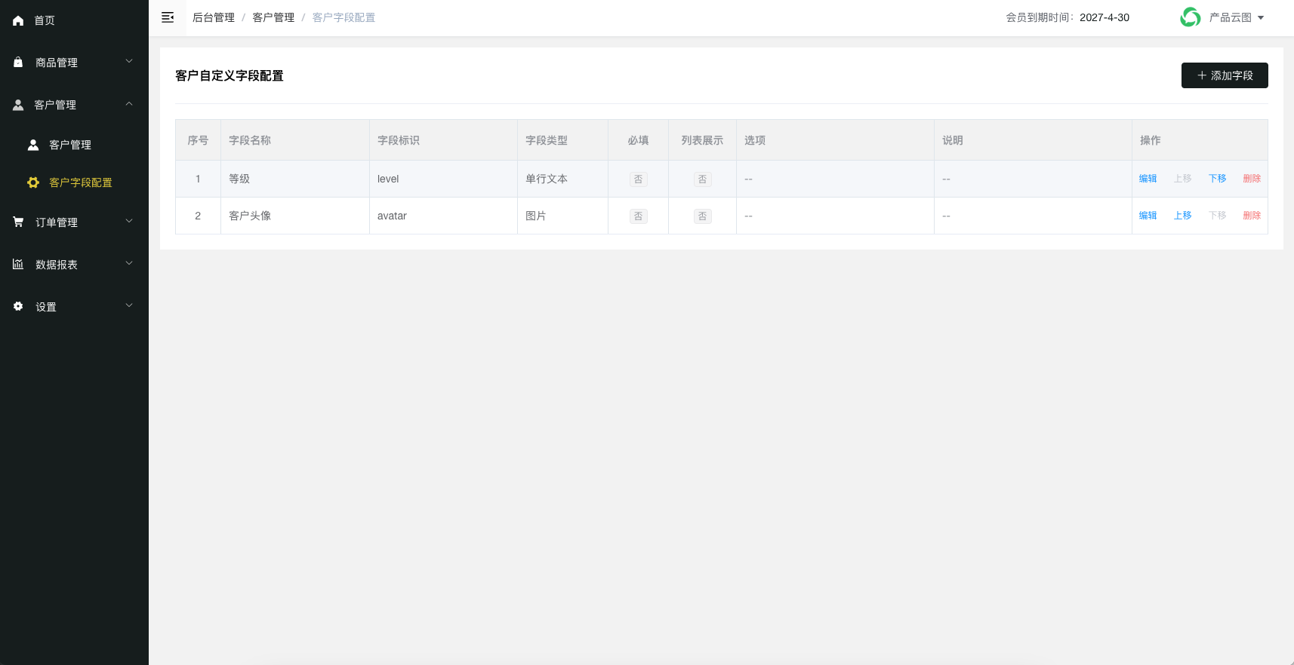Click the gear icon for 设置
This screenshot has height=665, width=1294.
(x=18, y=306)
